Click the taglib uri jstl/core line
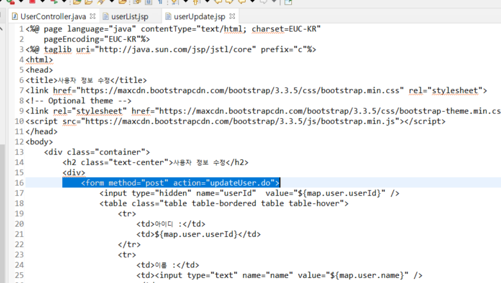This screenshot has height=283, width=501. click(x=171, y=49)
